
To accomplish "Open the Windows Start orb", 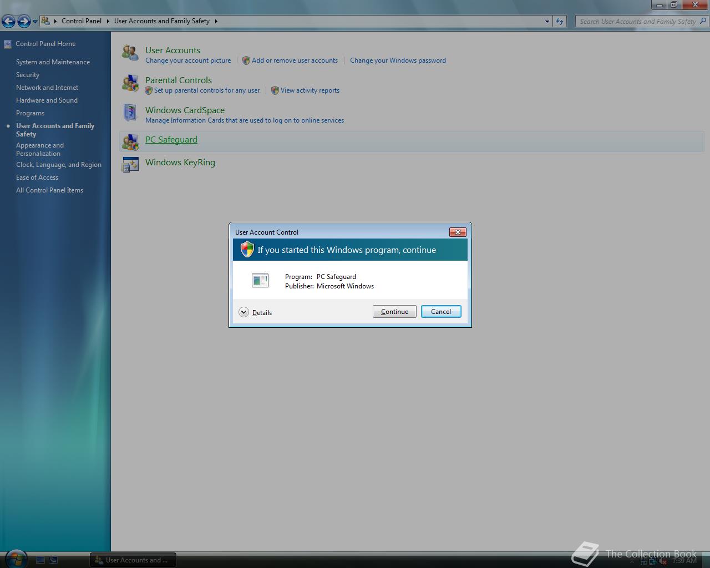I will (x=15, y=559).
